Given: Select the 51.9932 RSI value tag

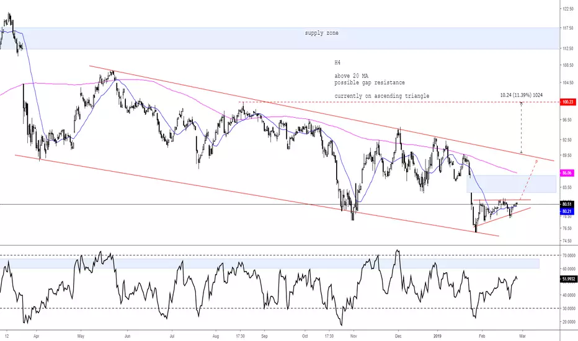Looking at the screenshot, I should [x=569, y=279].
